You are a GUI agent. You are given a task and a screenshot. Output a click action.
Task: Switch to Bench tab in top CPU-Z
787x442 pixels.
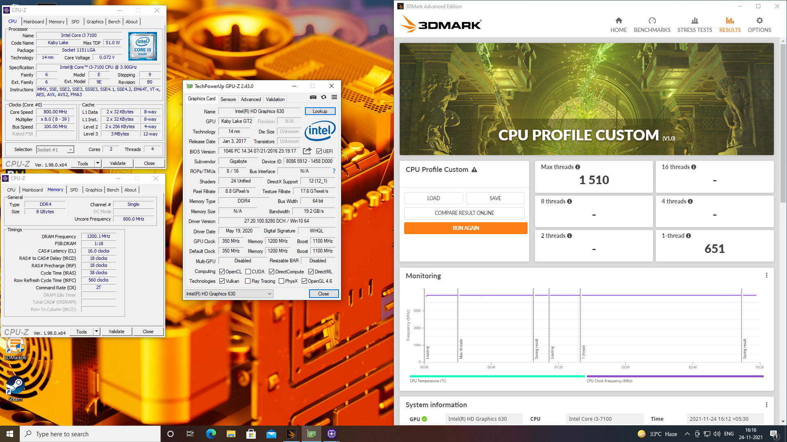click(114, 22)
